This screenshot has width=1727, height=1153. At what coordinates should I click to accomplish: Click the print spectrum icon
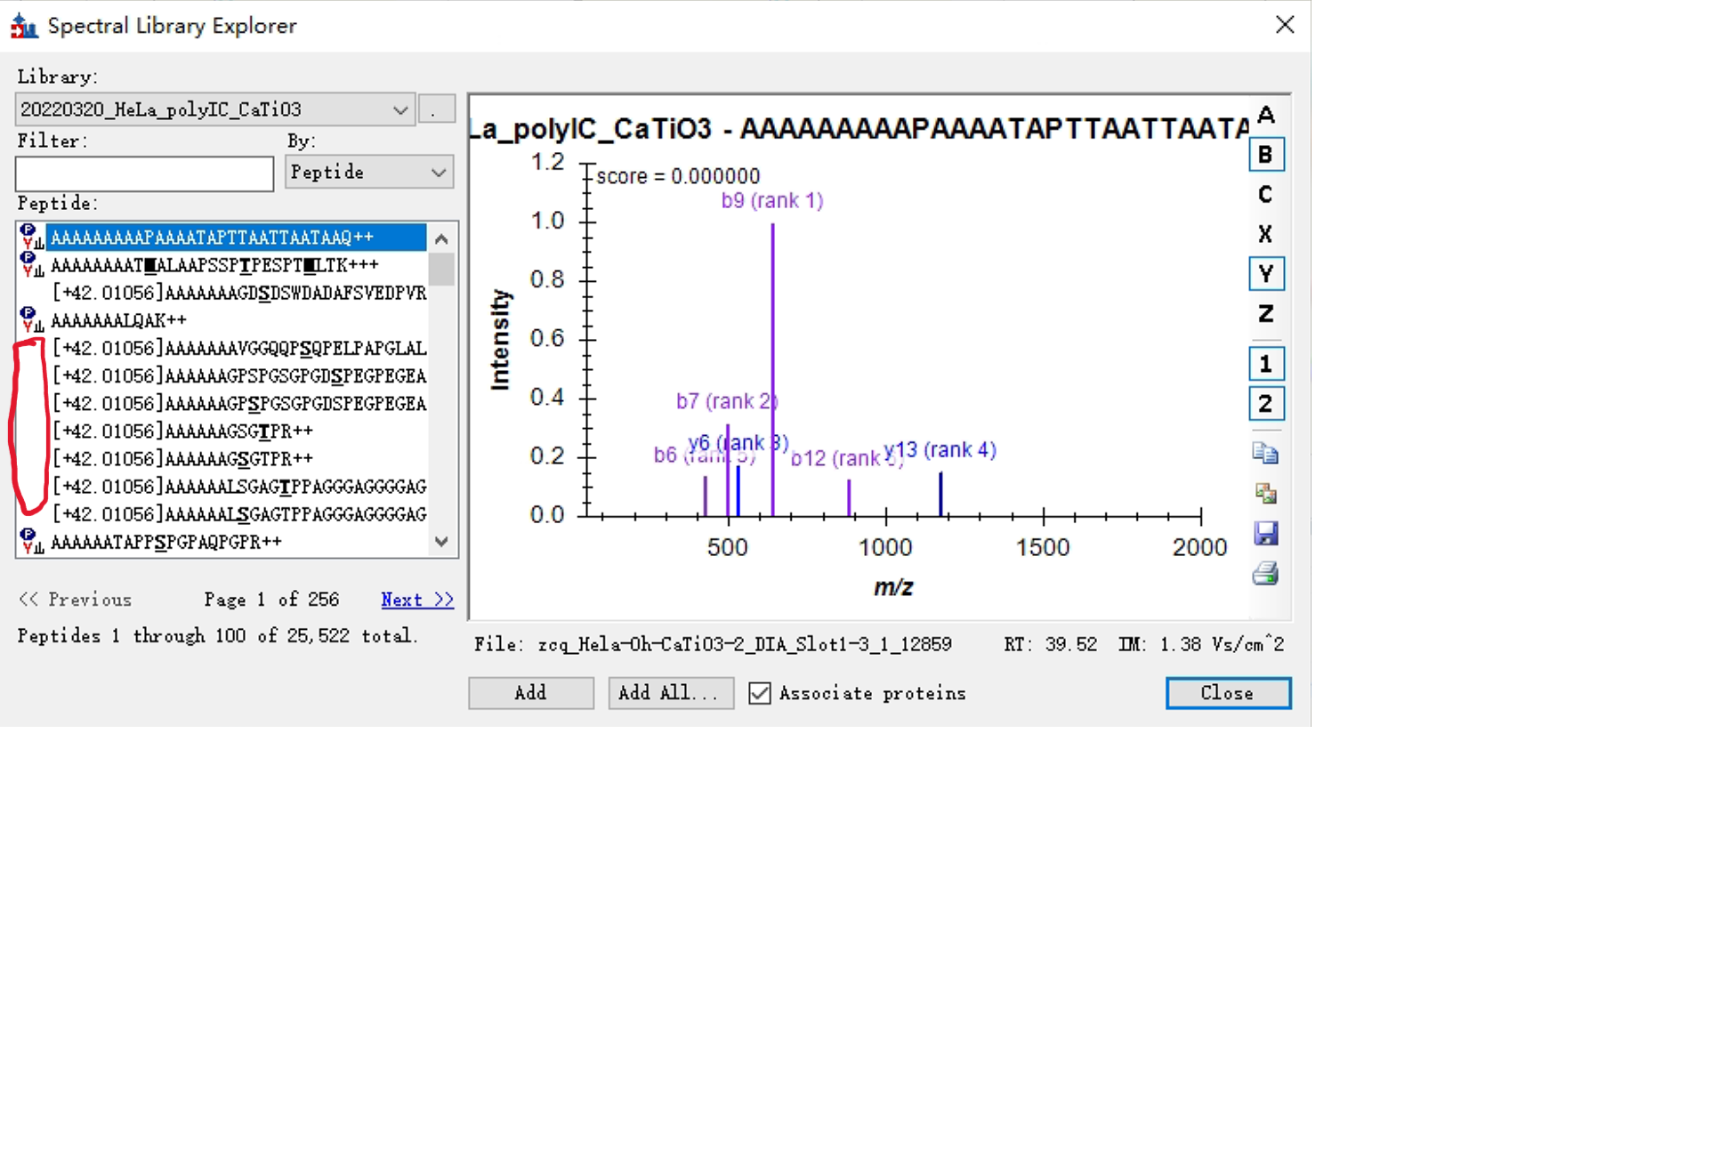1265,574
